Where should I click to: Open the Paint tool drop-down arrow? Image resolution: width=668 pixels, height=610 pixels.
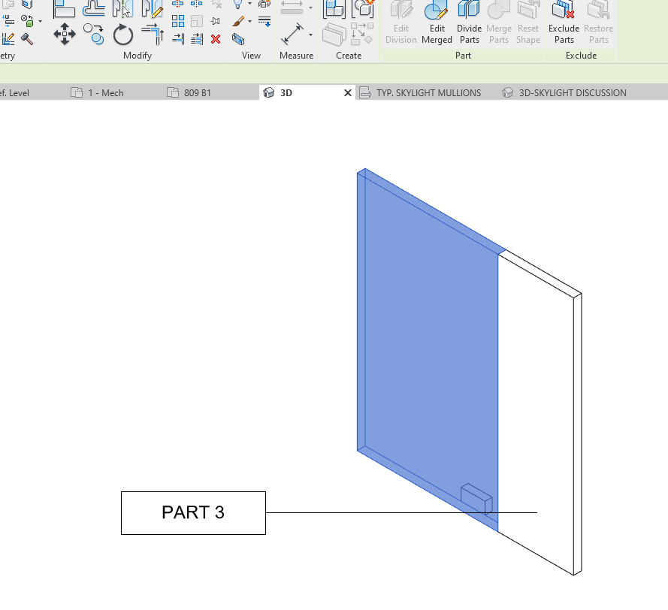249,21
